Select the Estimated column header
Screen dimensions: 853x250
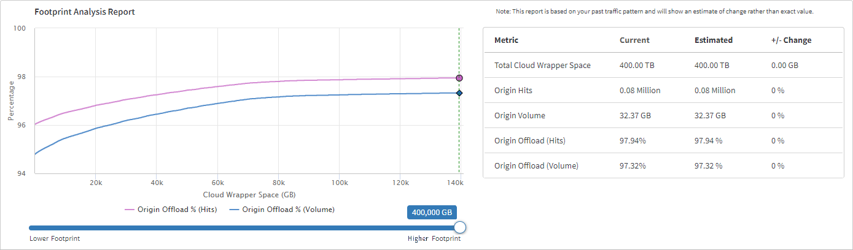tap(713, 40)
